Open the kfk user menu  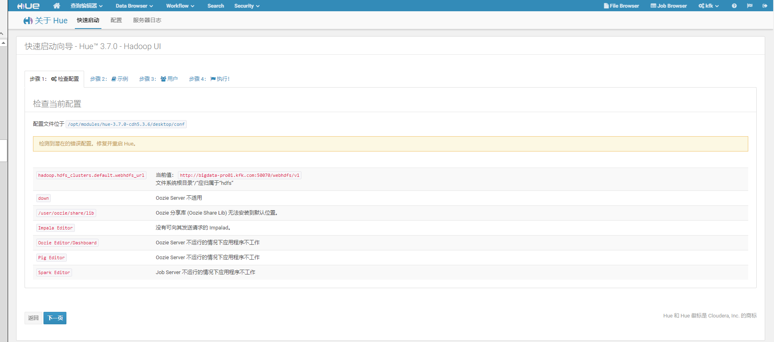point(709,6)
